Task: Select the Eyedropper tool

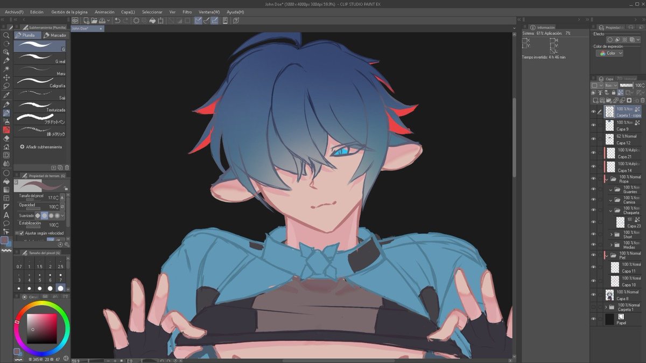Action: tap(6, 95)
